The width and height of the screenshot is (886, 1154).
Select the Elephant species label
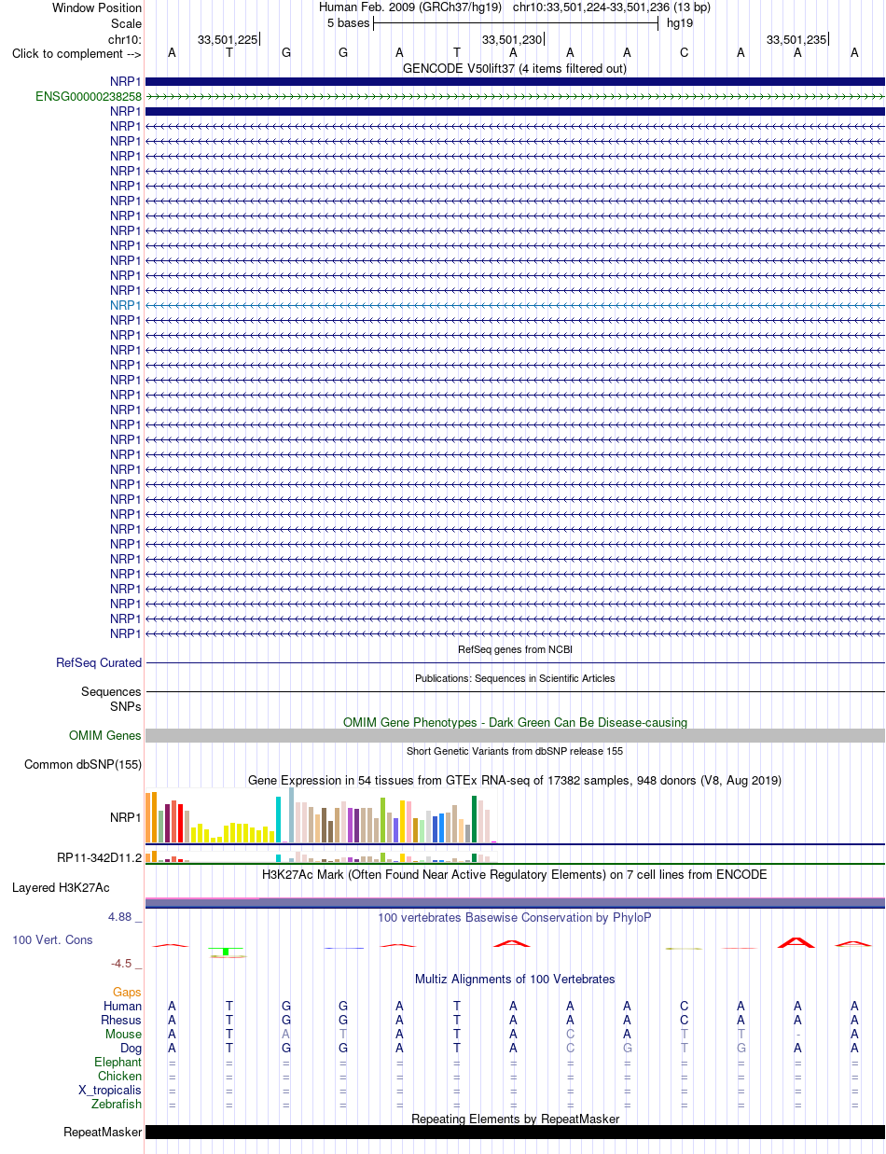pos(118,1062)
